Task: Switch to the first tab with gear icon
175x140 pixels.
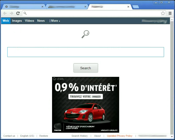Action: (x=23, y=7)
